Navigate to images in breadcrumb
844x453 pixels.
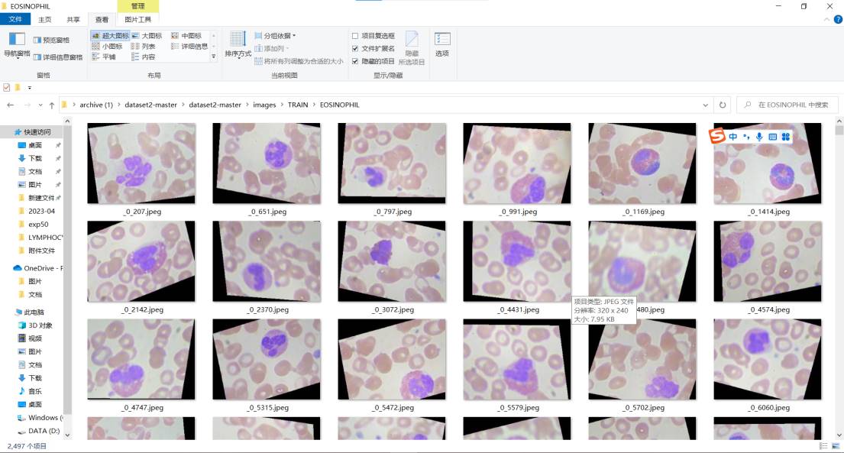click(x=264, y=105)
